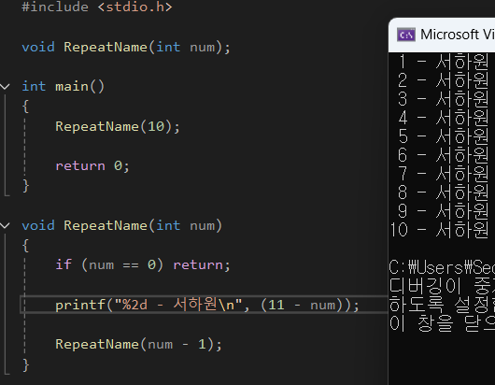This screenshot has height=385, width=495.
Task: Click console output line '5 - 서하원'
Action: pos(444,136)
